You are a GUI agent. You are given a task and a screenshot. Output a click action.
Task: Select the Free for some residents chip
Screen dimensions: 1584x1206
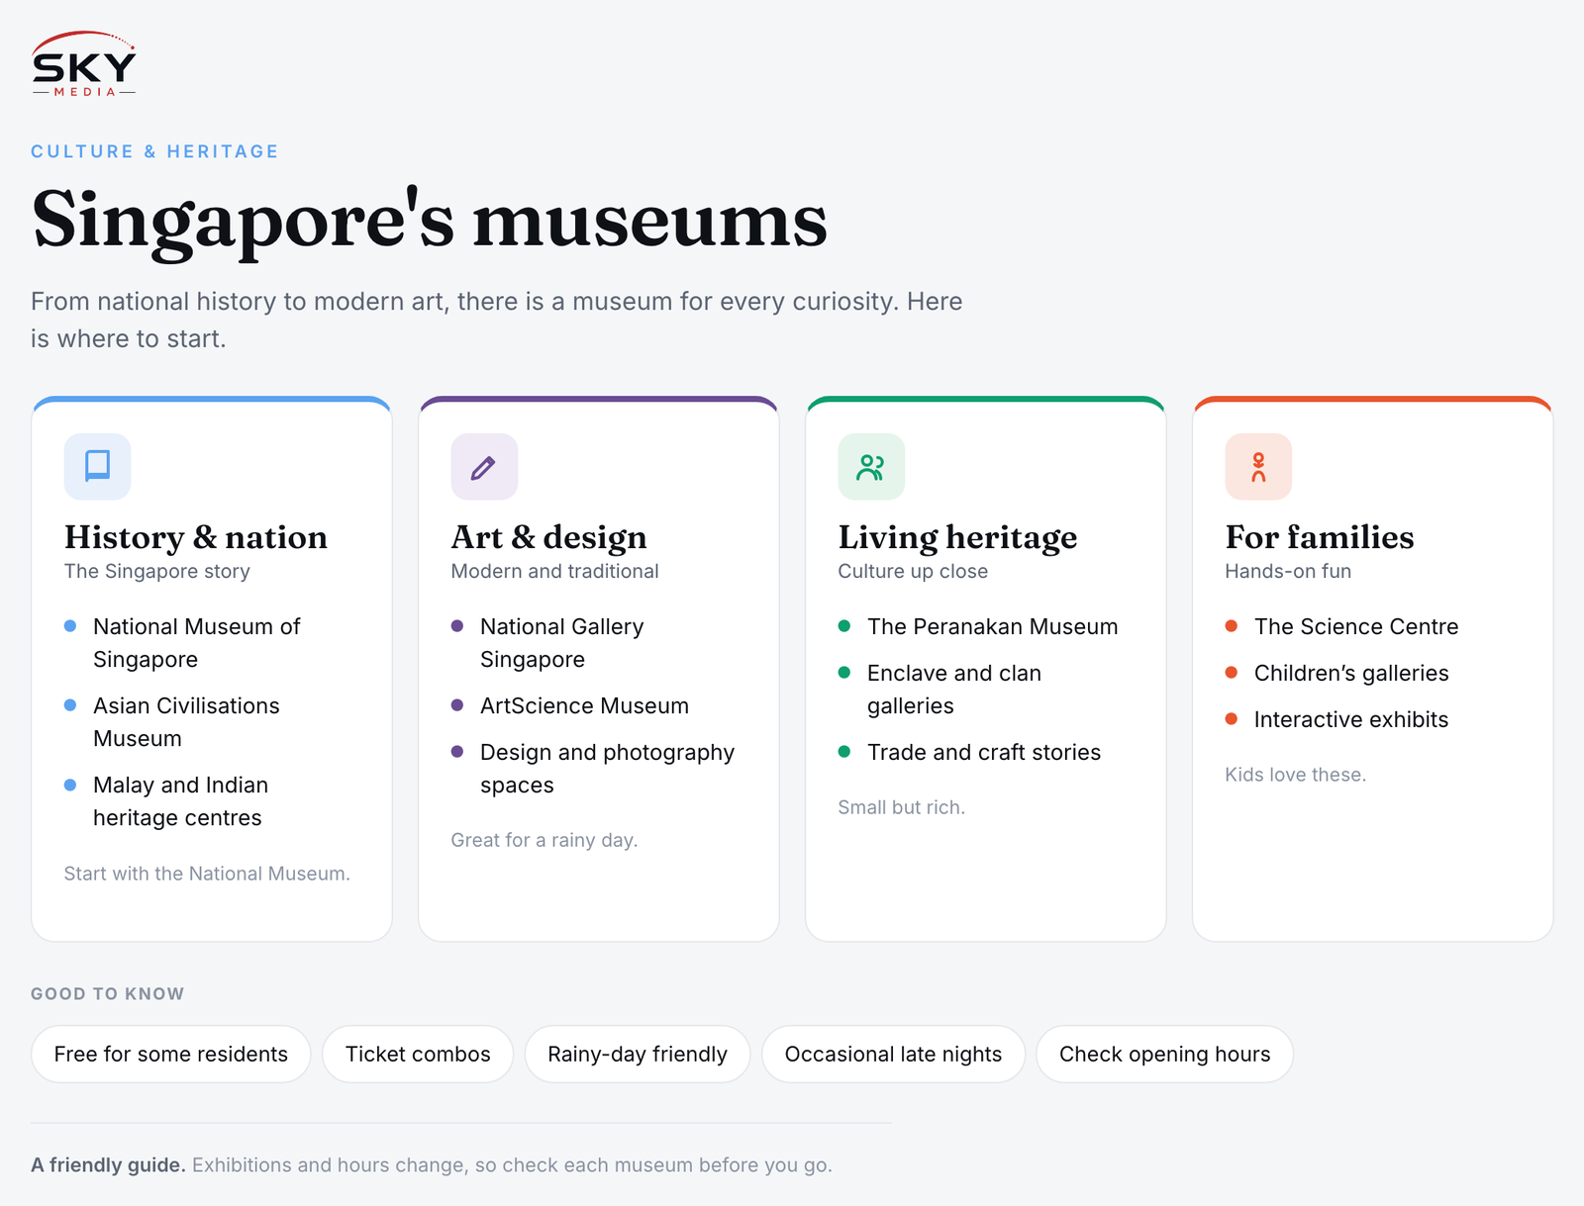170,1054
